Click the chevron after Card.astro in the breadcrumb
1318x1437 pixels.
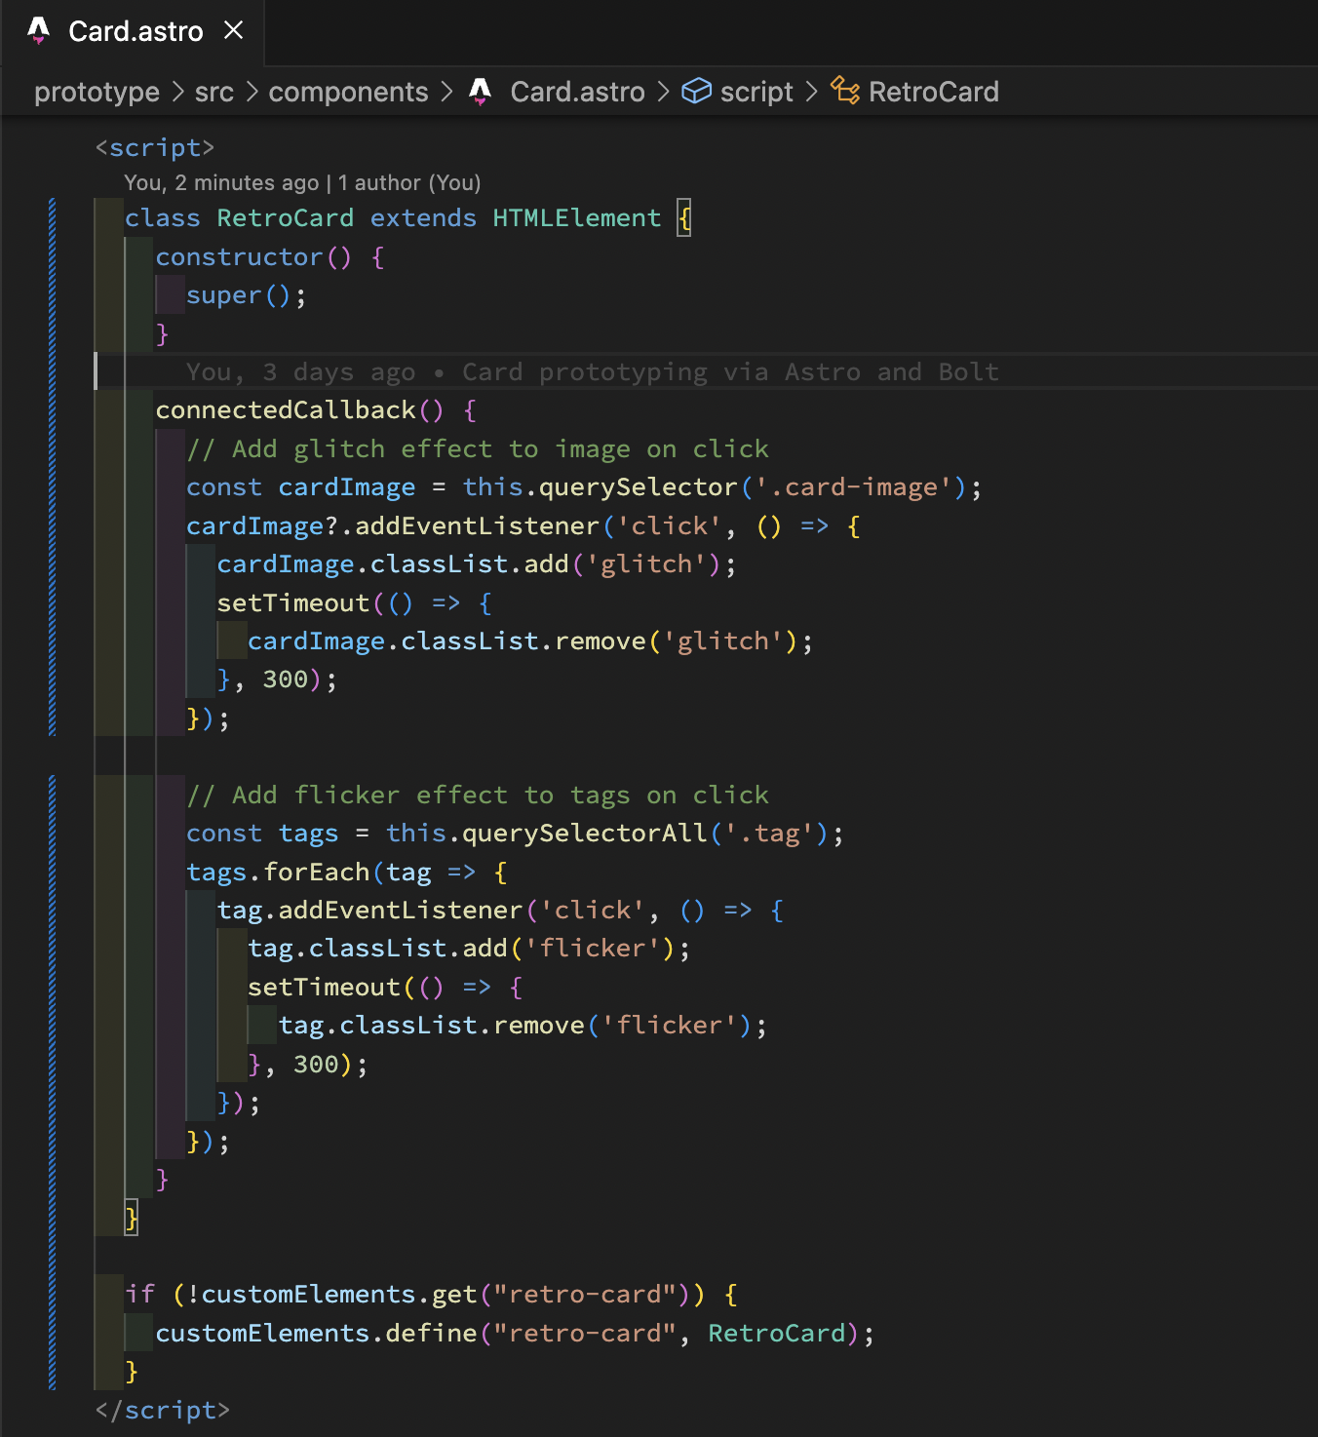click(663, 92)
